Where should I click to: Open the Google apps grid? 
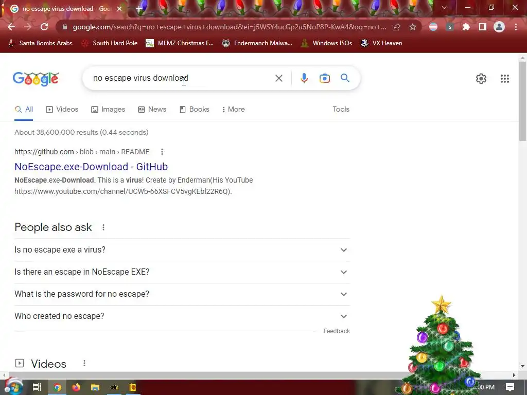tap(504, 79)
